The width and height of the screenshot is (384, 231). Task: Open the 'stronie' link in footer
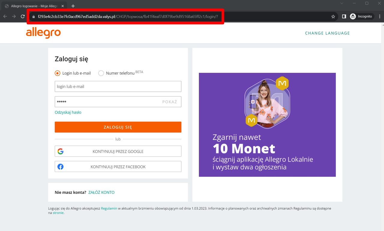click(x=58, y=213)
